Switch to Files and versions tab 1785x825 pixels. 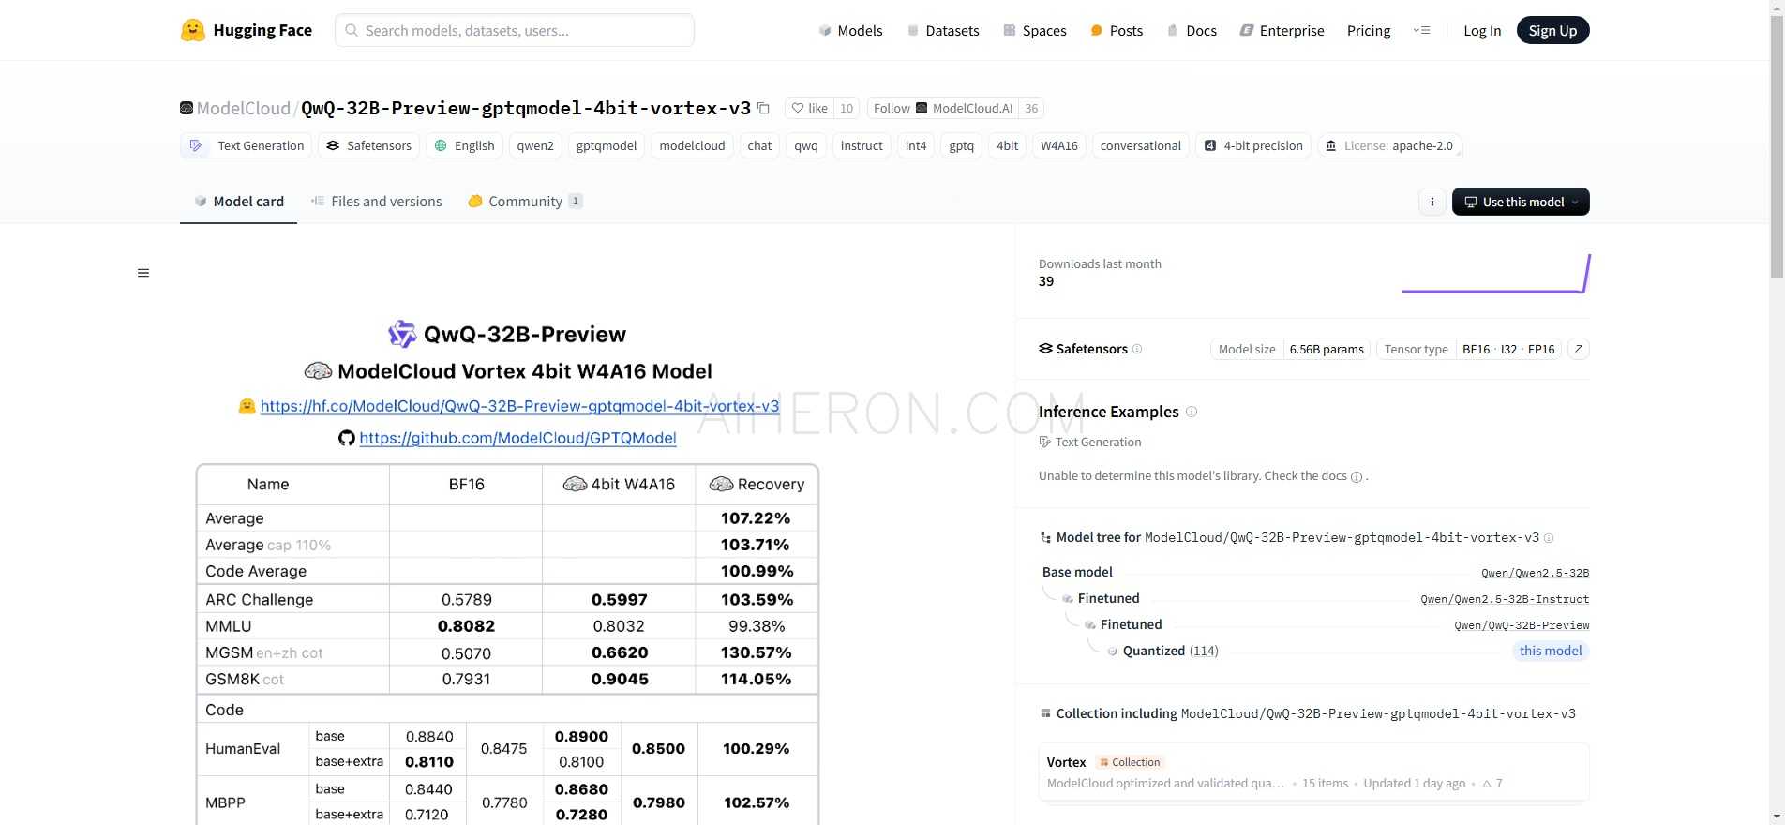pyautogui.click(x=377, y=201)
